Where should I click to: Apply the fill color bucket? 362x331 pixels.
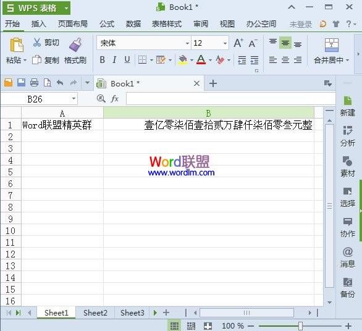click(183, 60)
